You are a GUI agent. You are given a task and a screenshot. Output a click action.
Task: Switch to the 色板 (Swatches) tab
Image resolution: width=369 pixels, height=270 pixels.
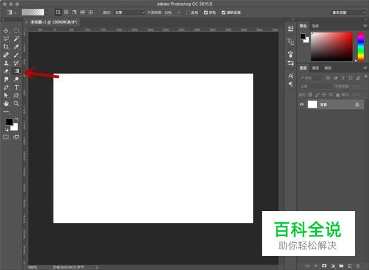pyautogui.click(x=316, y=26)
